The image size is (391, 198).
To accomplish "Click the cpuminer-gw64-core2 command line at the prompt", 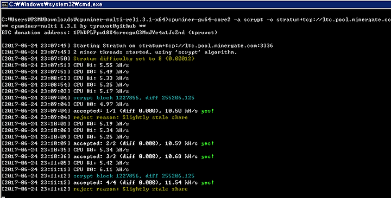I will click(x=196, y=19).
